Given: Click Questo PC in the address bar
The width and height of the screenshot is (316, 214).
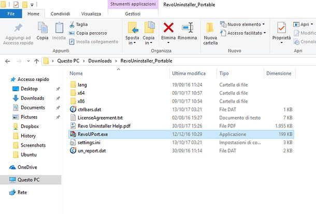Looking at the screenshot, I should click(x=68, y=61).
